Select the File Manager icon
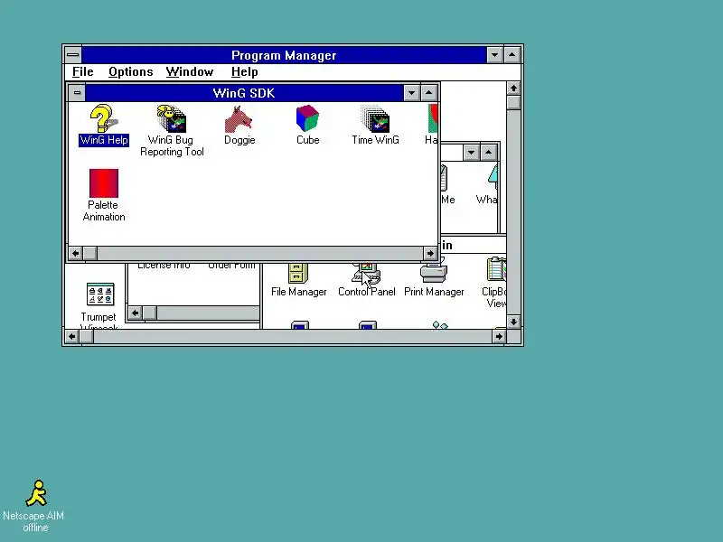The width and height of the screenshot is (723, 542). pyautogui.click(x=299, y=280)
